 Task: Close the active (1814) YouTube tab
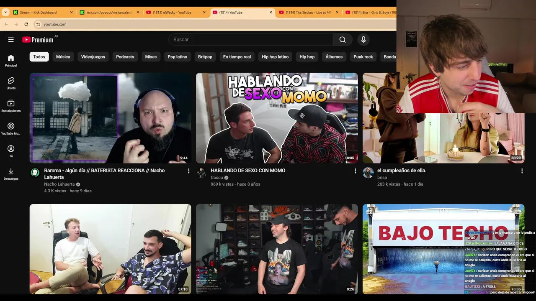(x=271, y=13)
